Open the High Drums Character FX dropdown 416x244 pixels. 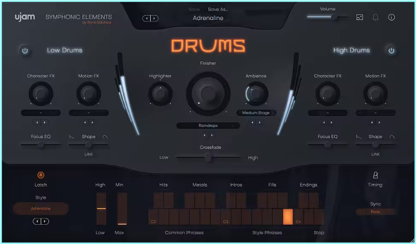(328, 113)
